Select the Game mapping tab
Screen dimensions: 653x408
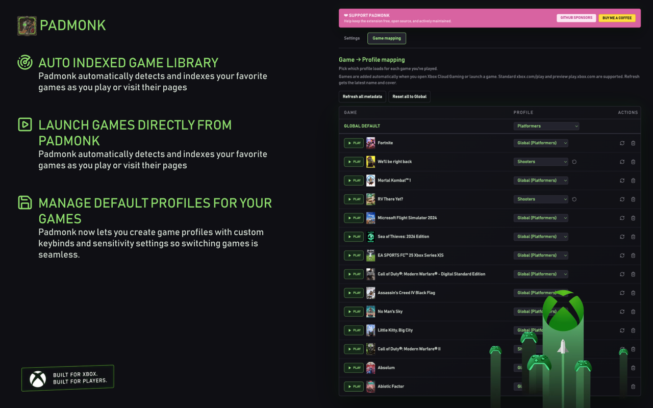[x=387, y=38]
